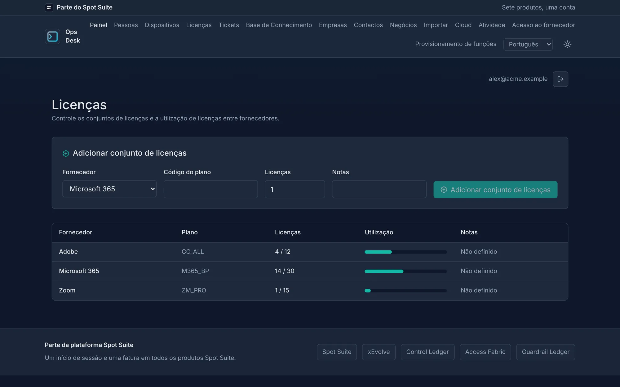Click the Adicionar conjunto de licenças button
The image size is (620, 387).
click(495, 190)
